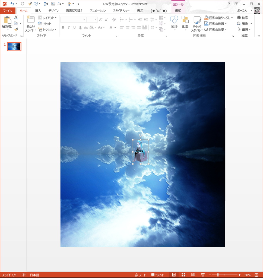Screen dimensions: 263x278
Task: Click the Quick Styles icon
Action: 197,20
